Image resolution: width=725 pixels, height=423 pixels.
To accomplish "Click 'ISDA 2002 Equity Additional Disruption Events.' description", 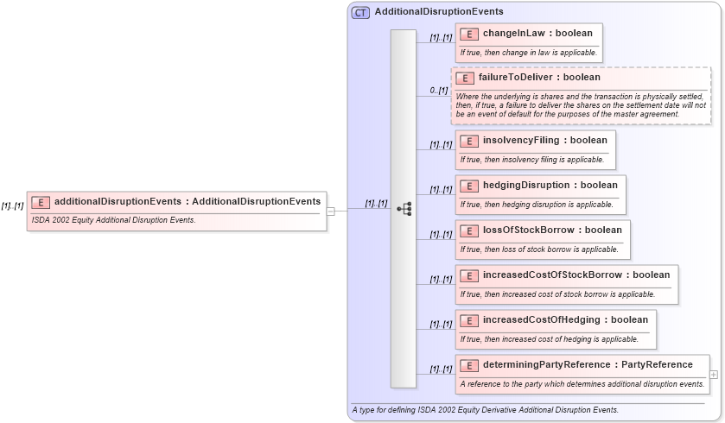I will 114,220.
